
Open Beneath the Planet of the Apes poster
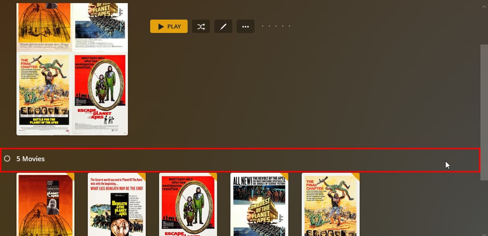tap(117, 204)
